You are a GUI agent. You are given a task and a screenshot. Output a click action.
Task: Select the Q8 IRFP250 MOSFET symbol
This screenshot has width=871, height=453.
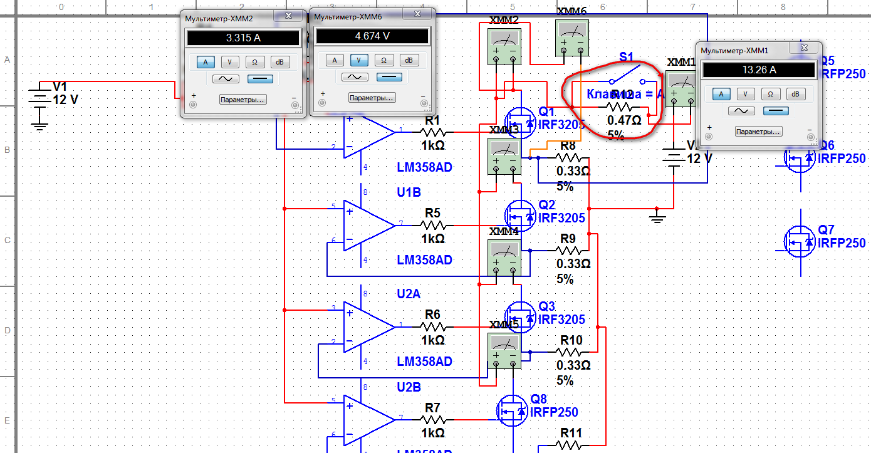(511, 410)
